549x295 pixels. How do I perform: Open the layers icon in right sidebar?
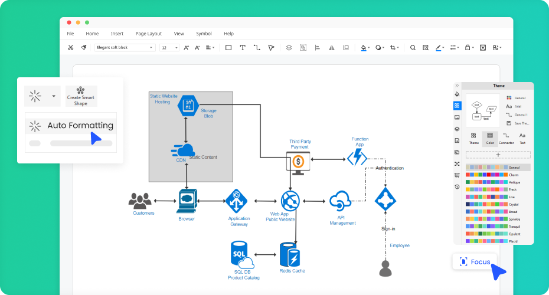click(457, 129)
